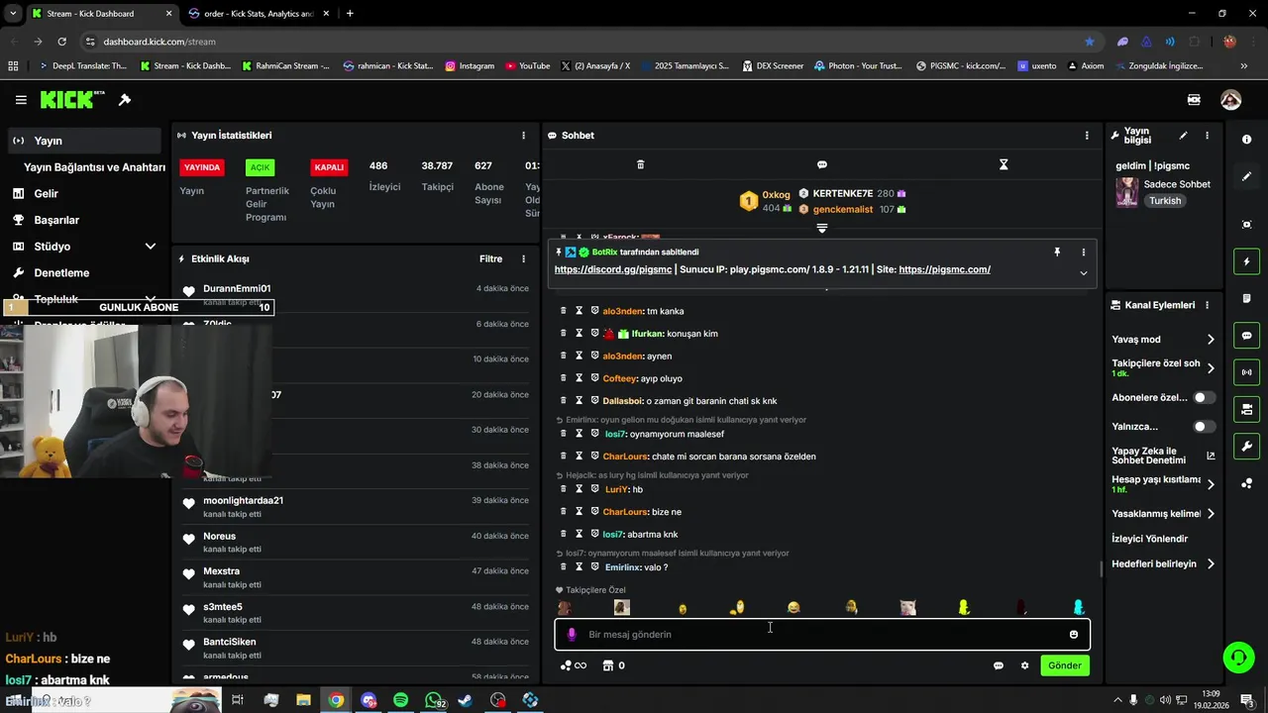Open the pinned message three-dot menu
Image resolution: width=1268 pixels, height=713 pixels.
[1083, 253]
